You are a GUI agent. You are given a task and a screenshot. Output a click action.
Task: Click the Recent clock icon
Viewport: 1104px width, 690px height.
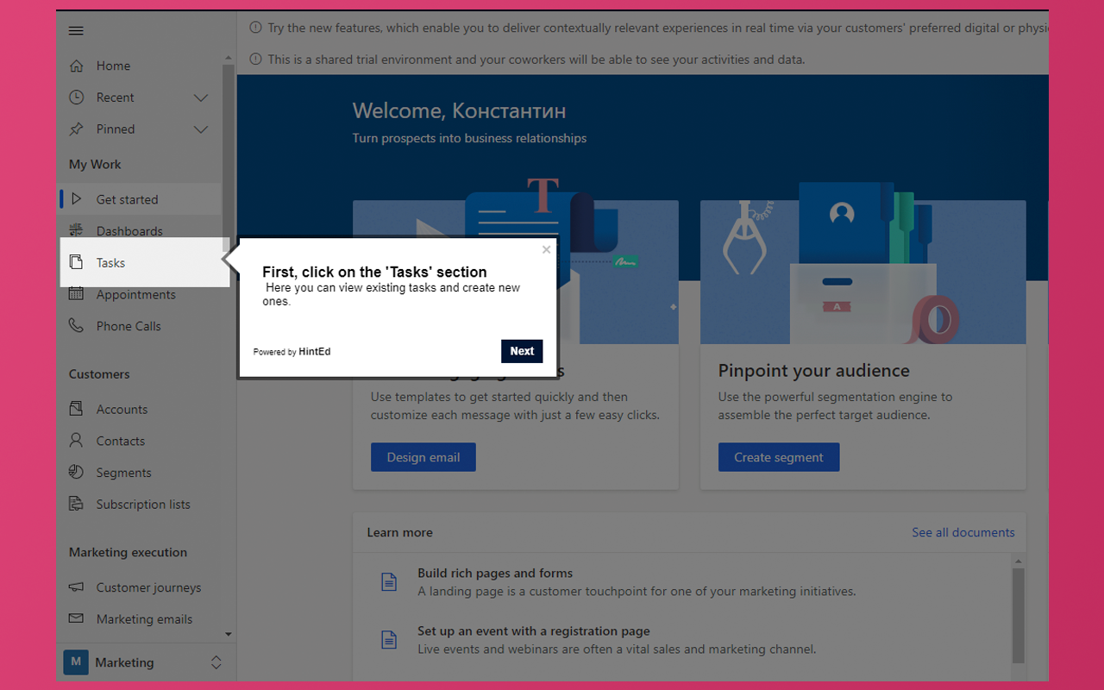pos(77,97)
